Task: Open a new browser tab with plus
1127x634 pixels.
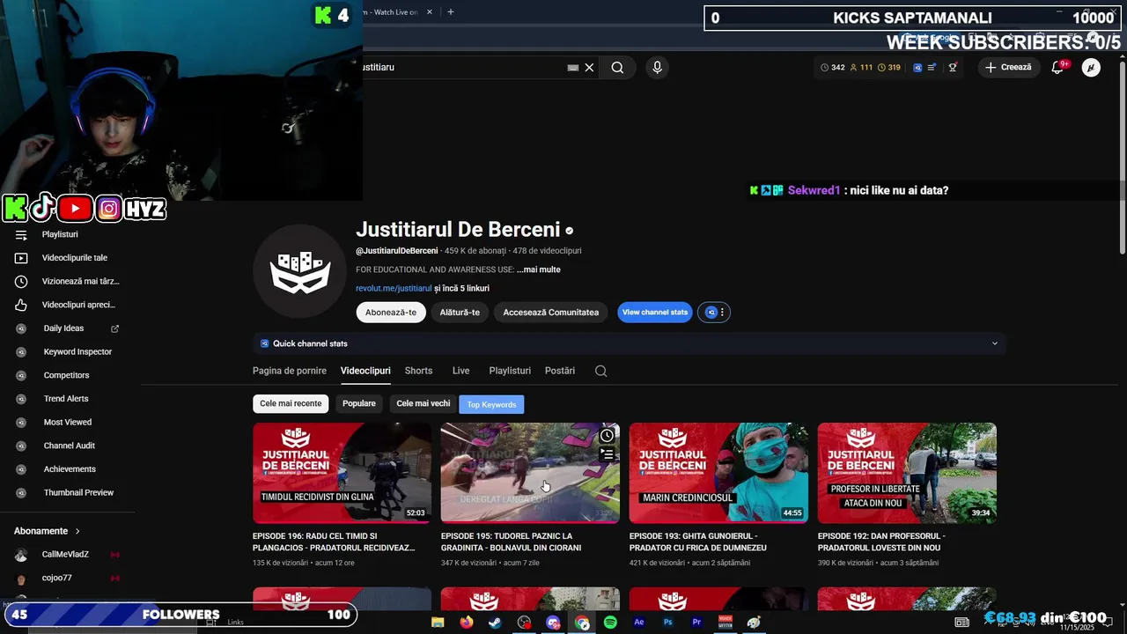Action: tap(451, 11)
